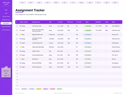Click grade 95% for Cell Structure Notes
This screenshot has width=126, height=95.
[x=107, y=26]
